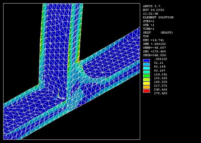Click the legend value '248.416'
The image size is (201, 143).
click(161, 89)
